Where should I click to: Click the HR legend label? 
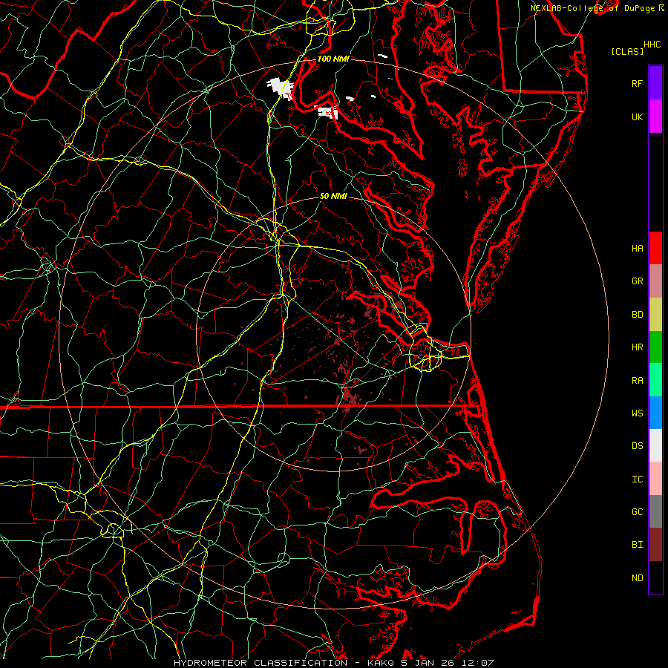pyautogui.click(x=637, y=347)
